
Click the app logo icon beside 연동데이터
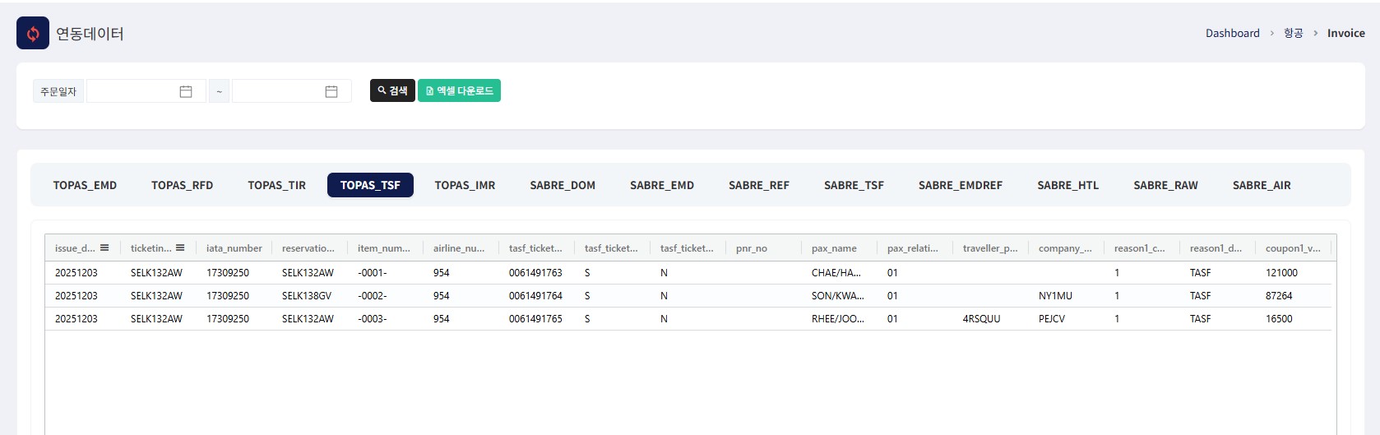(33, 34)
